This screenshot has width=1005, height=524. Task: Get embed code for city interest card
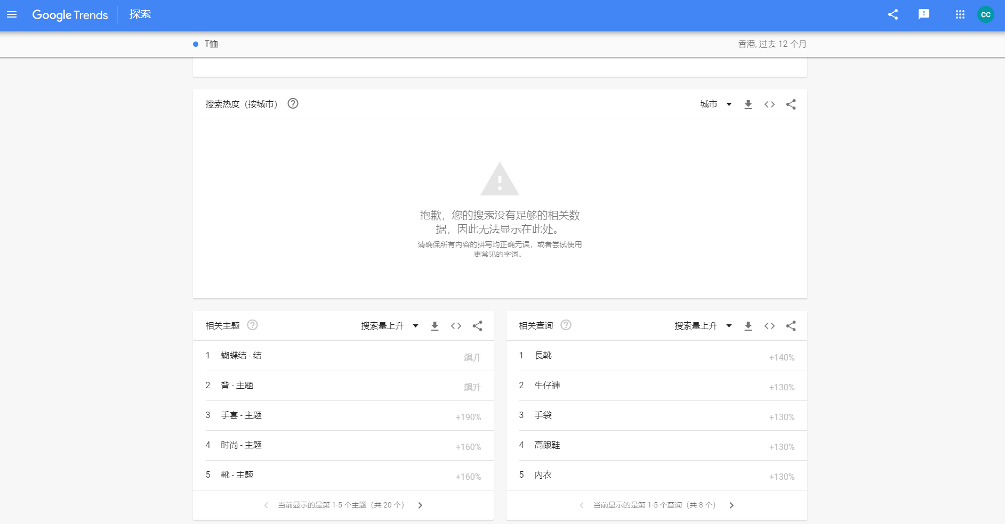click(769, 104)
